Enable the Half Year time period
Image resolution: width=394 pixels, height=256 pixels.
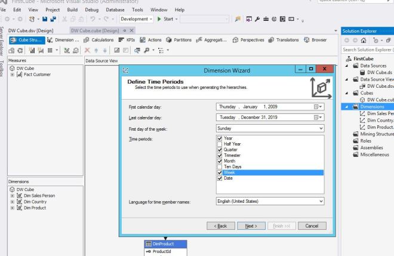(219, 143)
